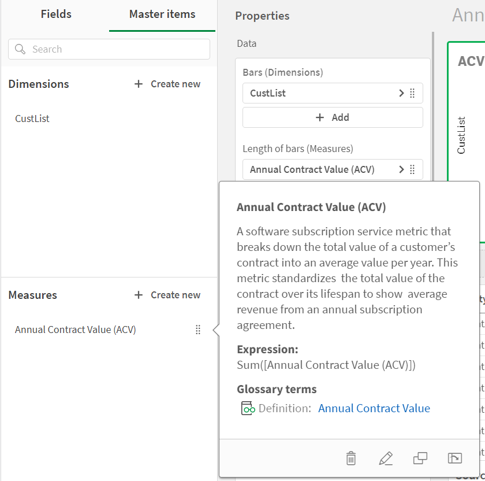
Task: Click the drag handle on CustList bar dimension
Action: tap(412, 93)
